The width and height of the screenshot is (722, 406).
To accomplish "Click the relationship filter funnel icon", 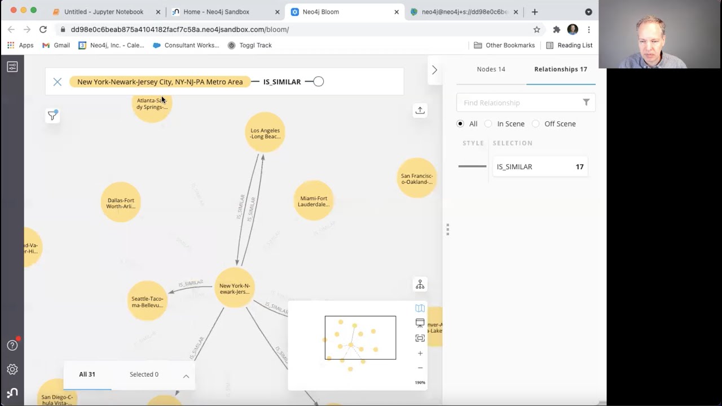I will [x=586, y=102].
